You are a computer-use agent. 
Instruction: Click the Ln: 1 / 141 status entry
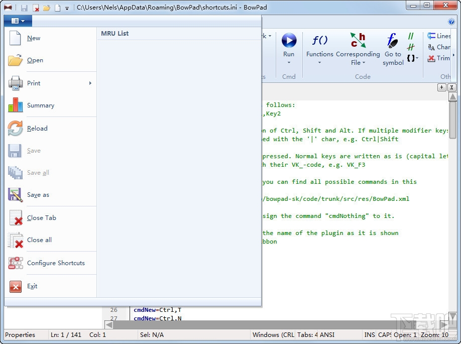[66, 335]
